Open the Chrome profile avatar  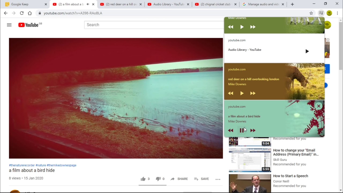pyautogui.click(x=329, y=13)
